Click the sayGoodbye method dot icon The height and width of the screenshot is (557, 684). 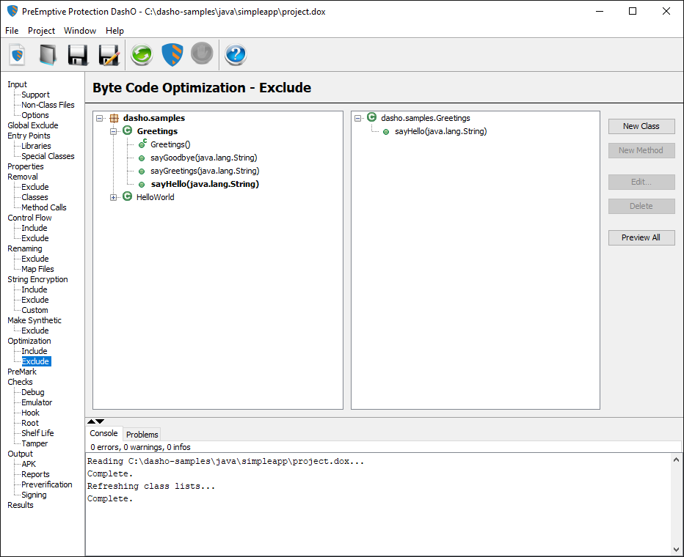tap(142, 158)
